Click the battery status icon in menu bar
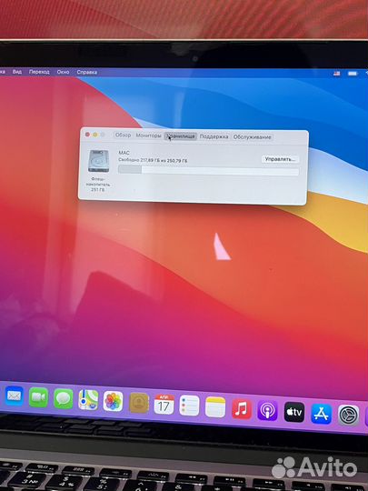368x491 pixels. click(x=353, y=74)
